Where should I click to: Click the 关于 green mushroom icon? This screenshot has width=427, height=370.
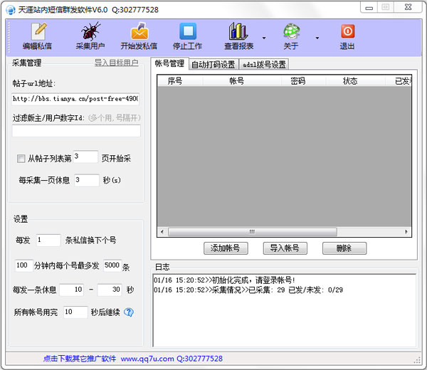pyautogui.click(x=291, y=31)
